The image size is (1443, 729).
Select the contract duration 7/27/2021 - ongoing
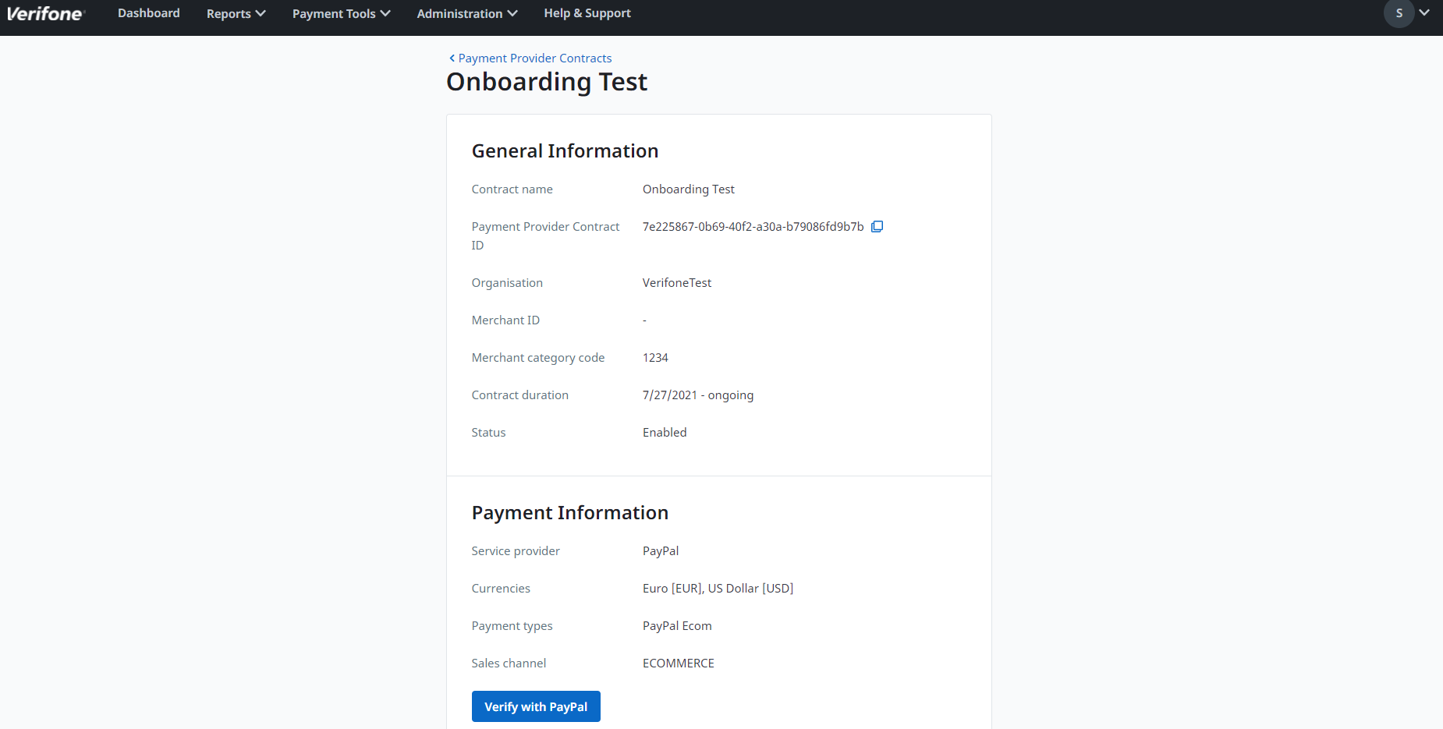tap(698, 395)
